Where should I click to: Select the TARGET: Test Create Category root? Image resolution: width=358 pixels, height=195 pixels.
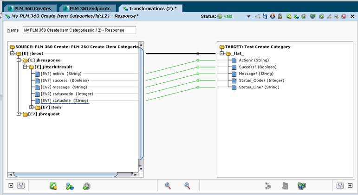tap(255, 47)
